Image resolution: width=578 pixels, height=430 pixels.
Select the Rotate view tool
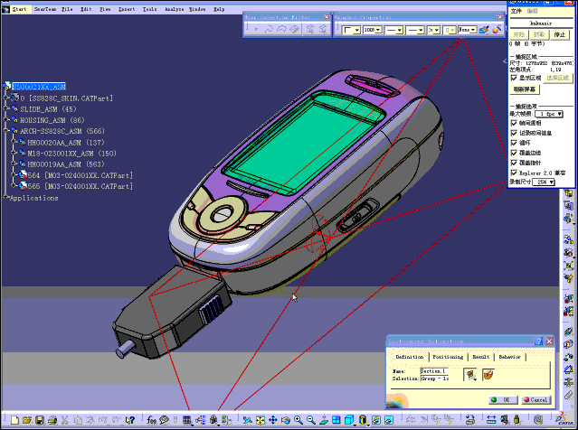285,421
